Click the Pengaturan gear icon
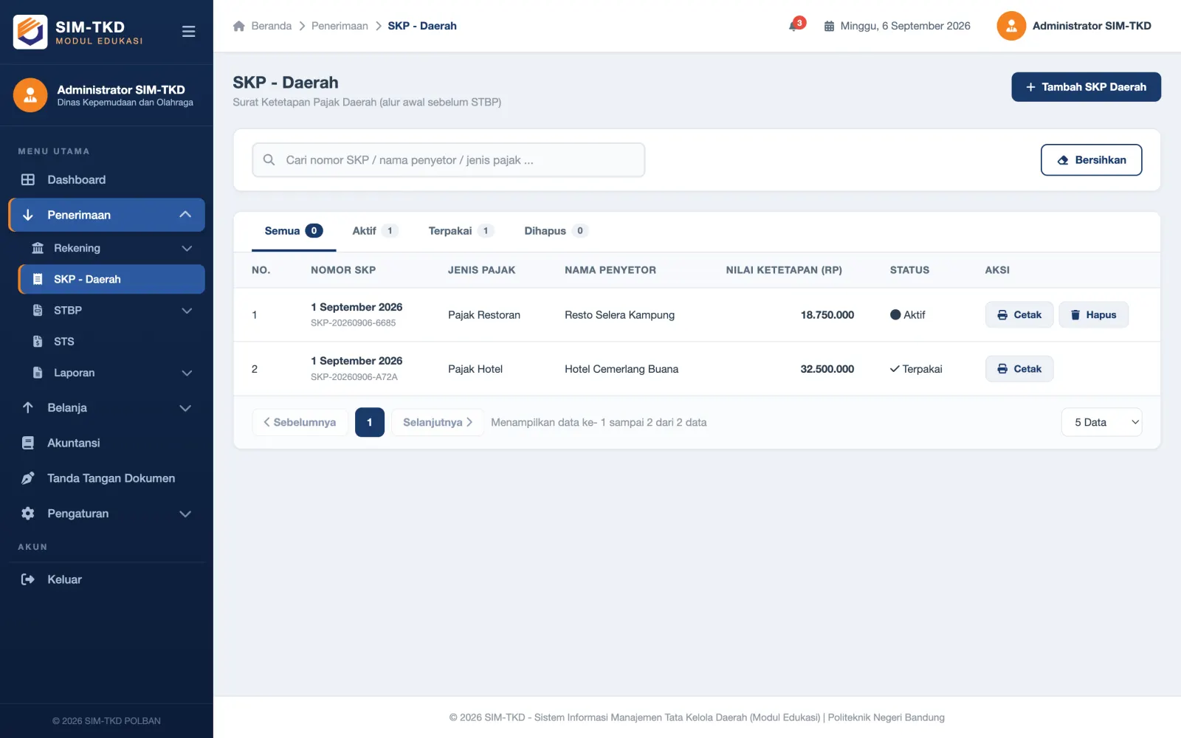The height and width of the screenshot is (738, 1181). (x=28, y=514)
